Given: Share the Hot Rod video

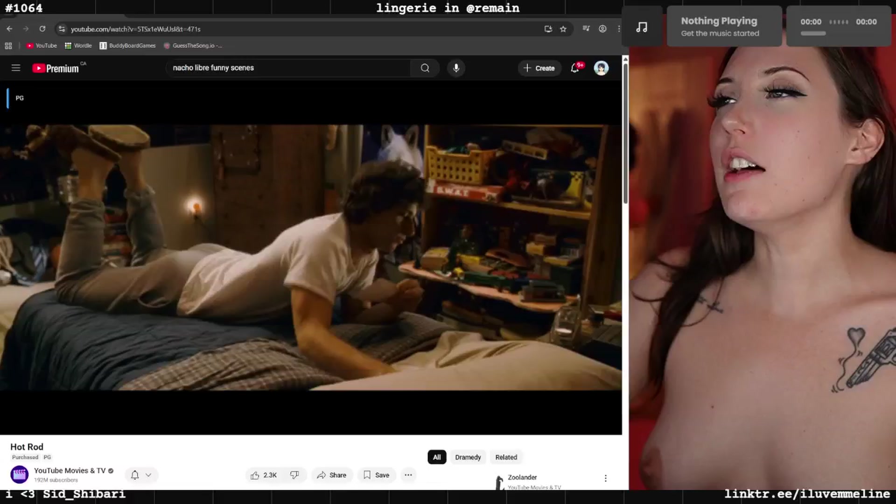Looking at the screenshot, I should (x=332, y=475).
